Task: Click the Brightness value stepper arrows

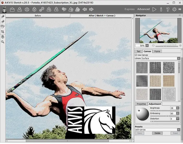Action: tap(178, 108)
